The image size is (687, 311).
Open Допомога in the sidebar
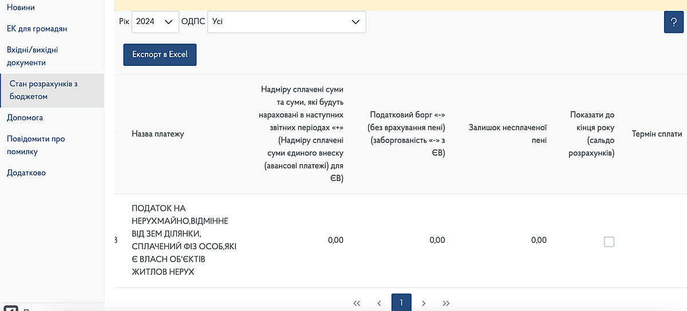[25, 117]
